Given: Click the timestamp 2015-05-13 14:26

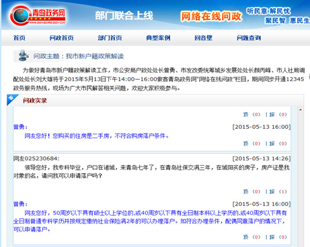Looking at the screenshot, I should (x=262, y=158).
